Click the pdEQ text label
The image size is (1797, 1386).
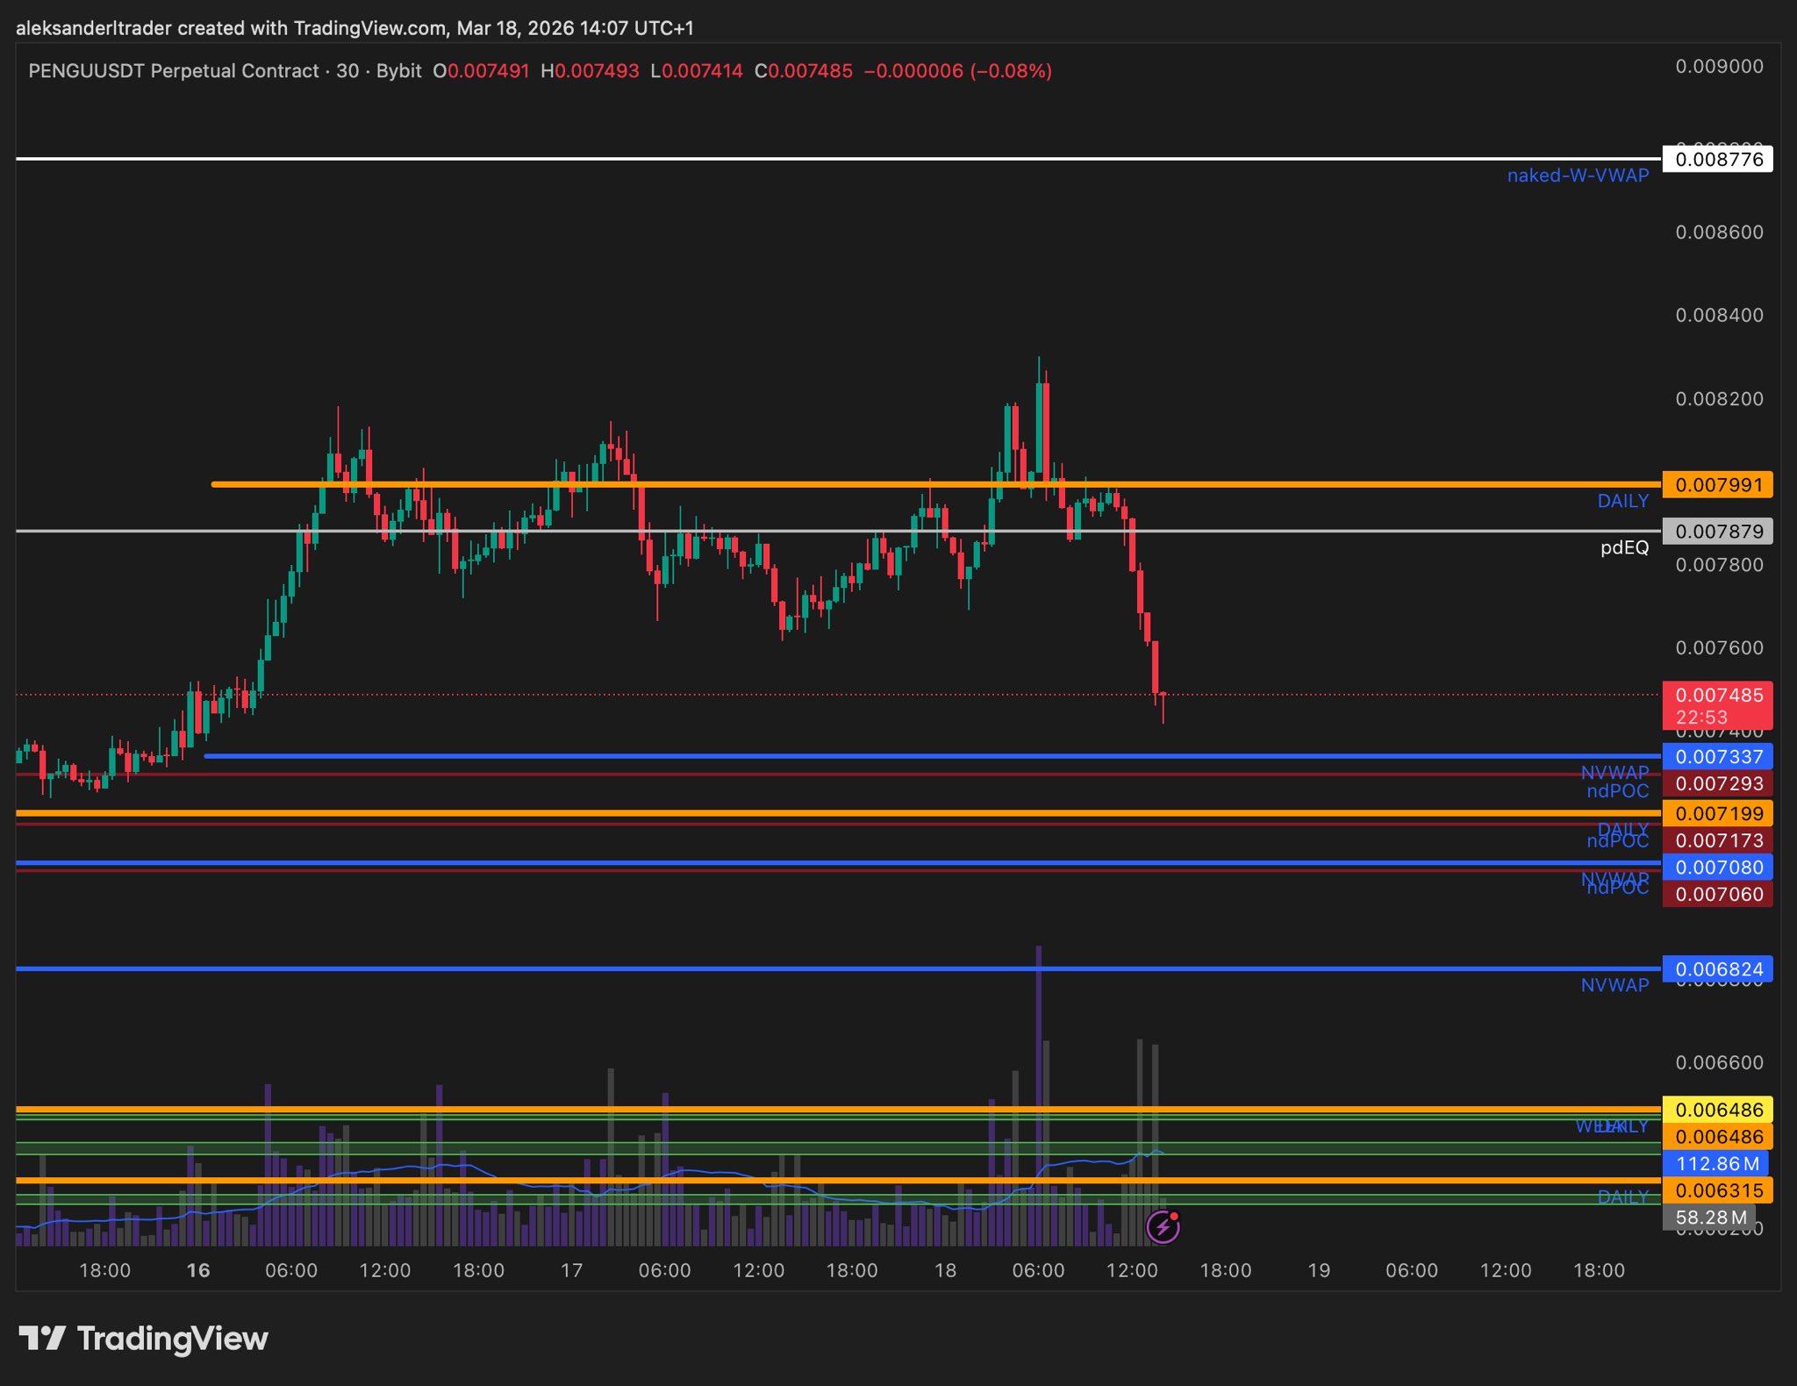pyautogui.click(x=1624, y=548)
